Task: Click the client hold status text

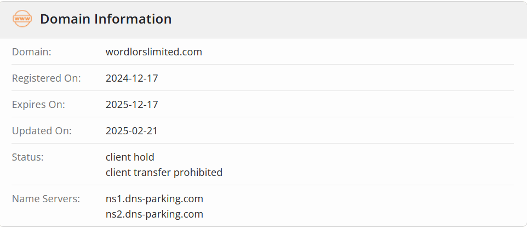Action: (130, 157)
